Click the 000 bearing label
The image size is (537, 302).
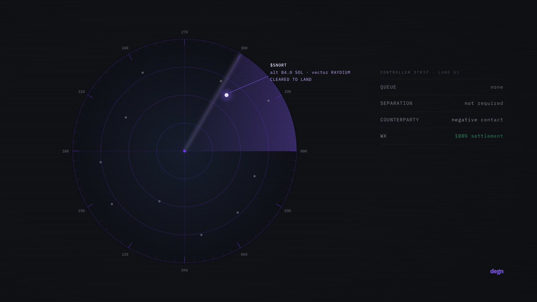pos(303,151)
